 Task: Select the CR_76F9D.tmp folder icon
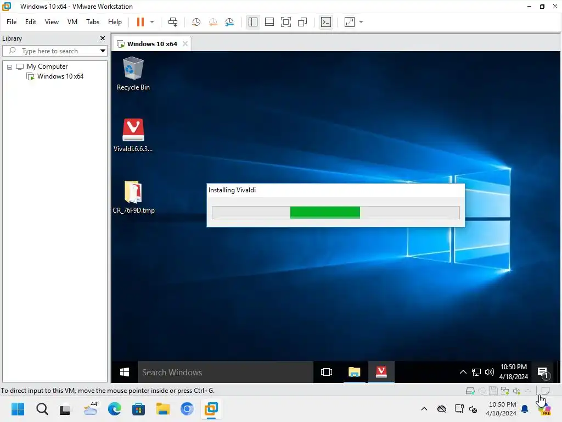[133, 197]
